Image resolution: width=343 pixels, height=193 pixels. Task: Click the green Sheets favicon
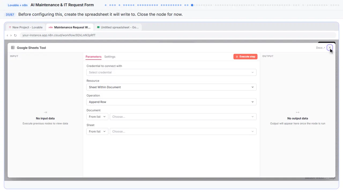98,27
